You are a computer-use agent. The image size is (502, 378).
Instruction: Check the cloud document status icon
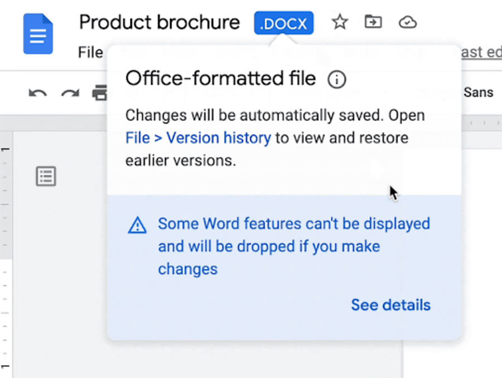coord(408,22)
